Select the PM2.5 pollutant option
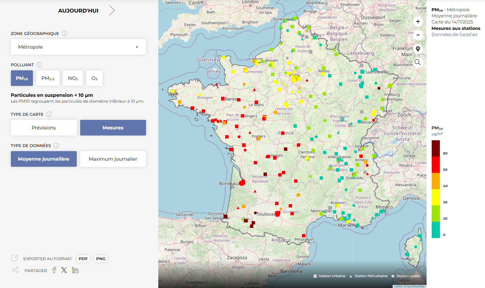The image size is (485, 288). (x=48, y=78)
